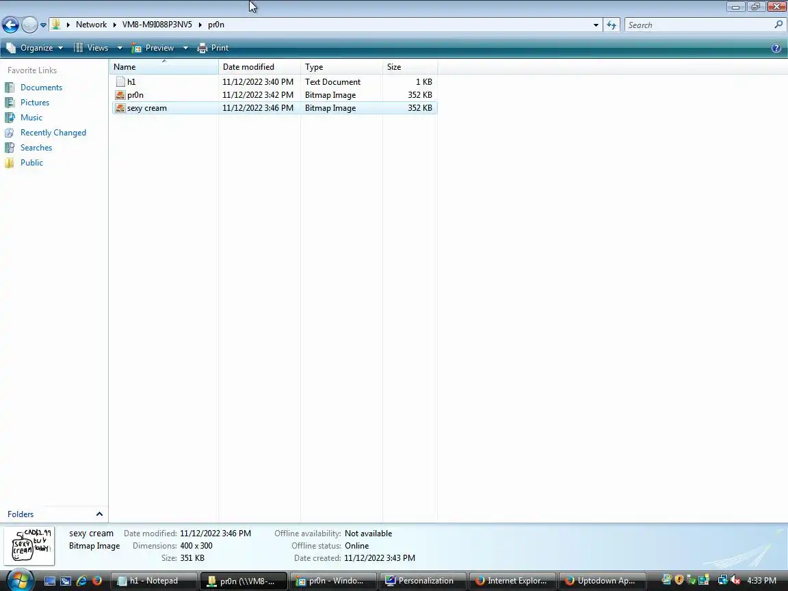Sort by Size column header
Viewport: 788px width, 591px height.
(410, 67)
